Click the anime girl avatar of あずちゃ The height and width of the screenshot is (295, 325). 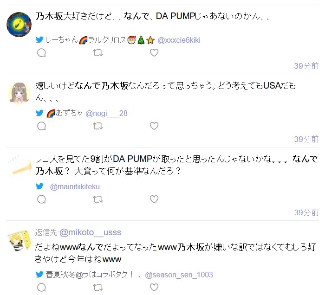pos(19,93)
